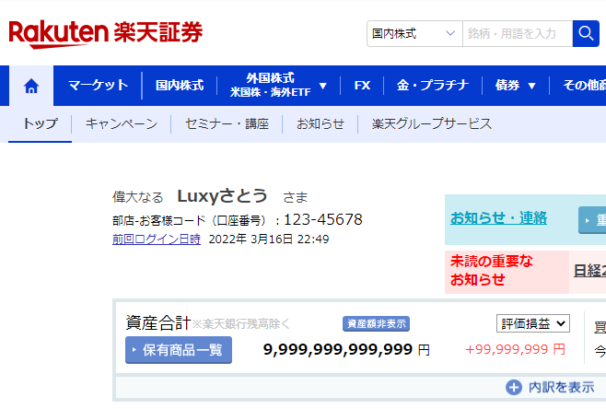Open the 評価損益 dropdown selector
Viewport: 606px width, 409px height.
tap(533, 323)
